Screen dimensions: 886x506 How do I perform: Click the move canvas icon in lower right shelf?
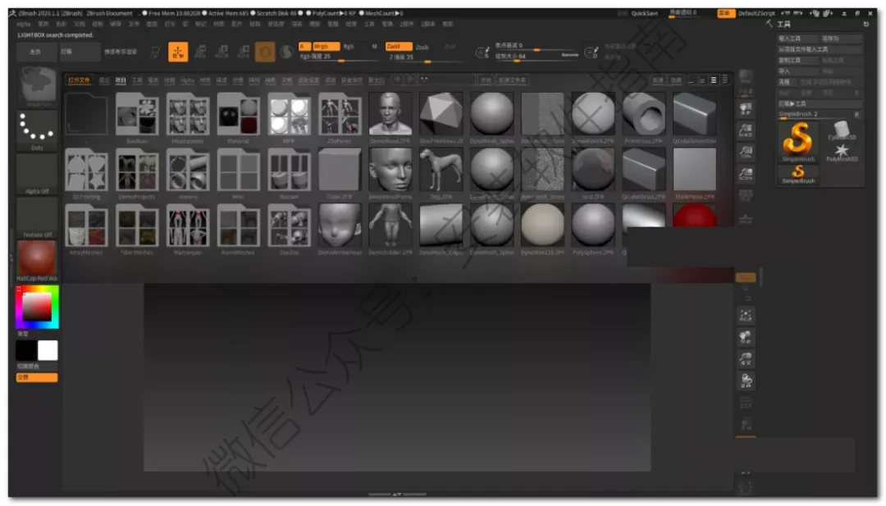(746, 338)
